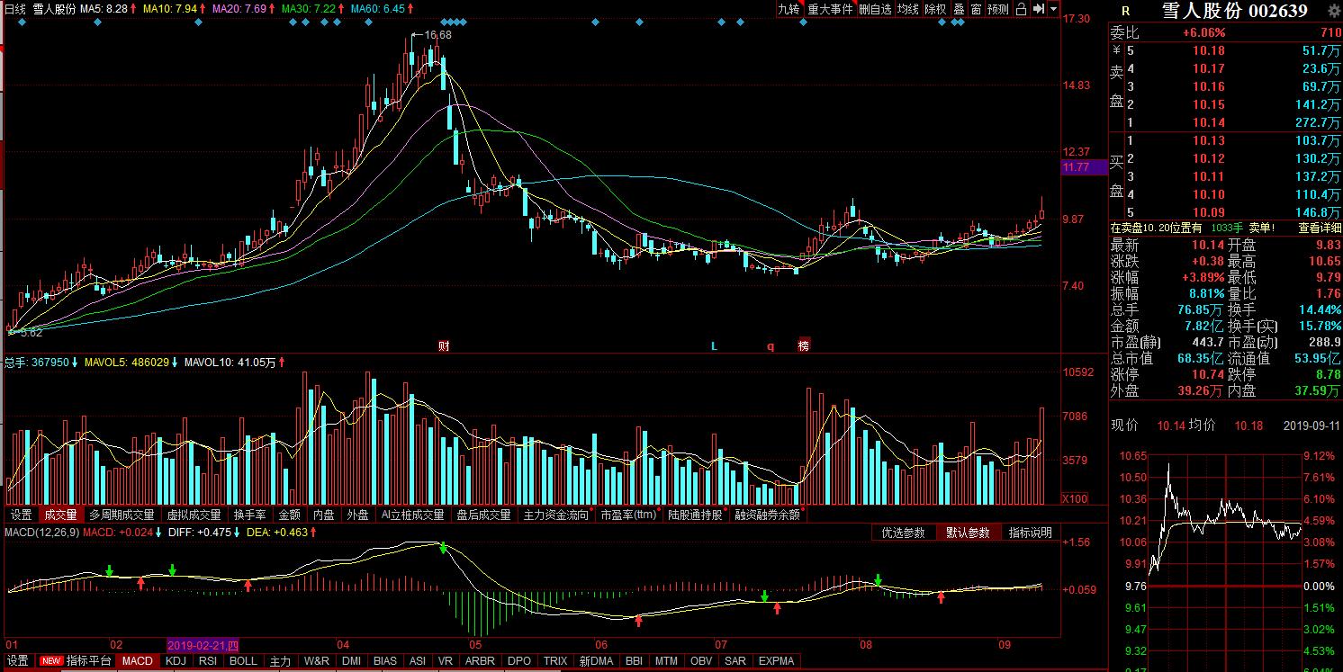Toggle 除权 ex-rights adjustment

936,9
